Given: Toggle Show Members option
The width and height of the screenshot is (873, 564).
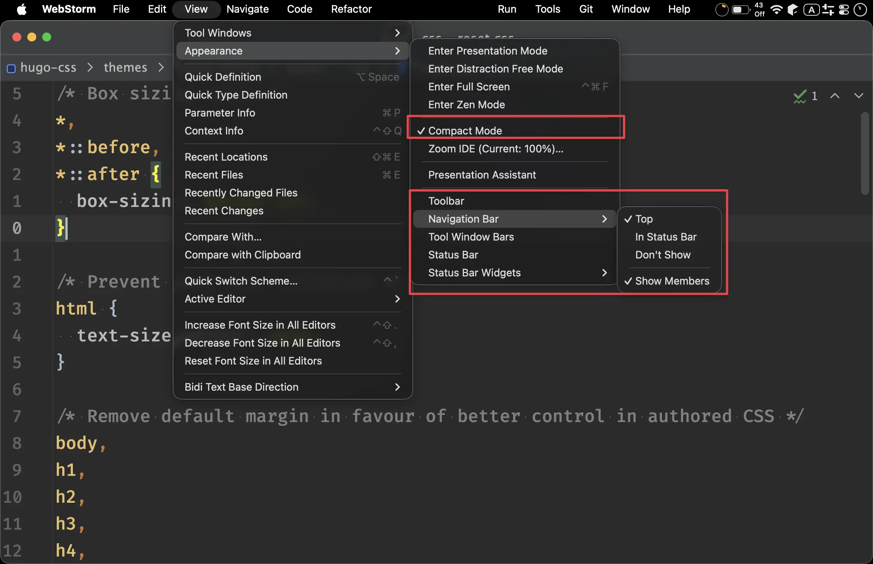Looking at the screenshot, I should click(672, 281).
